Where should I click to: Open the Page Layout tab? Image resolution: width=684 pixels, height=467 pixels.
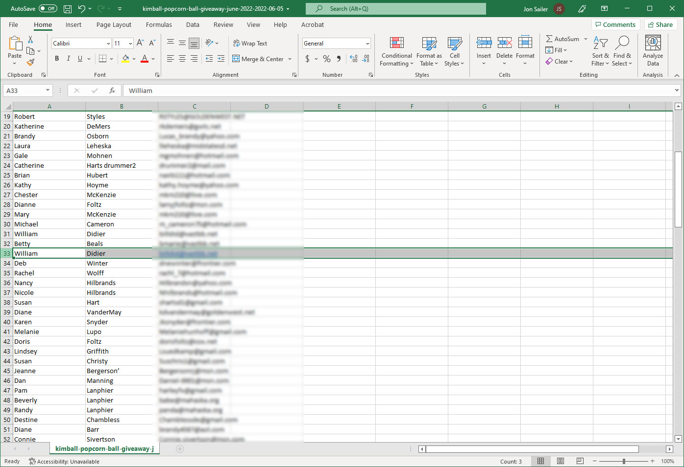(114, 25)
